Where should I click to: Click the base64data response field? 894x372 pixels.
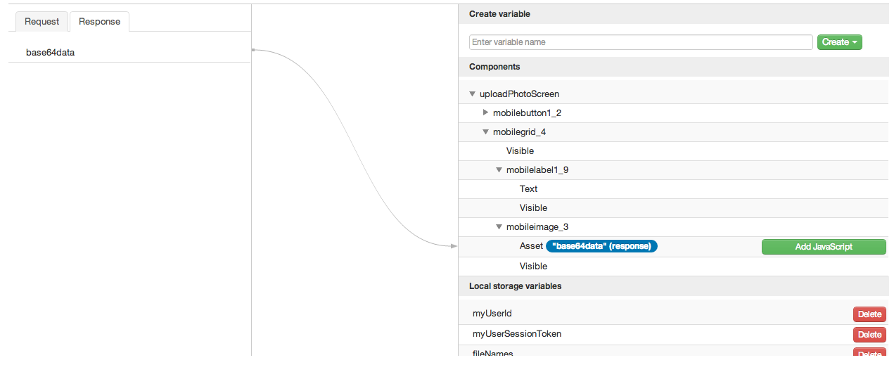tap(50, 52)
